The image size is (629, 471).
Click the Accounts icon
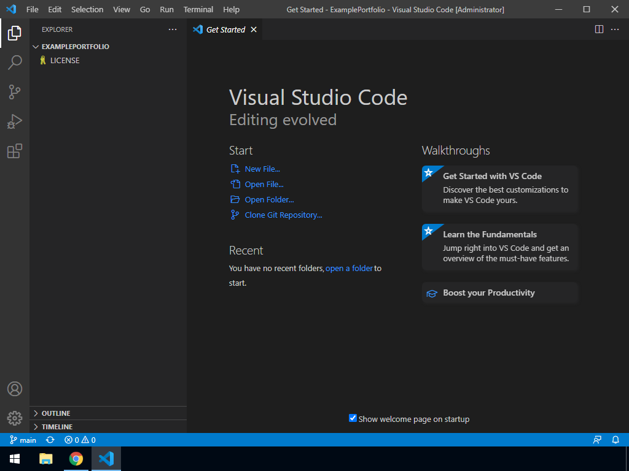coord(15,389)
